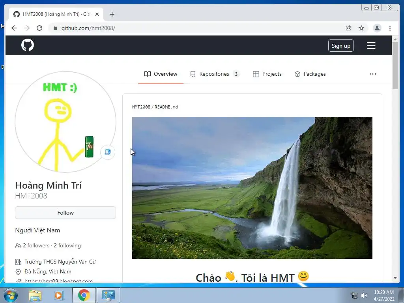
Task: Click the Chrome taskbar icon
Action: tap(84, 295)
